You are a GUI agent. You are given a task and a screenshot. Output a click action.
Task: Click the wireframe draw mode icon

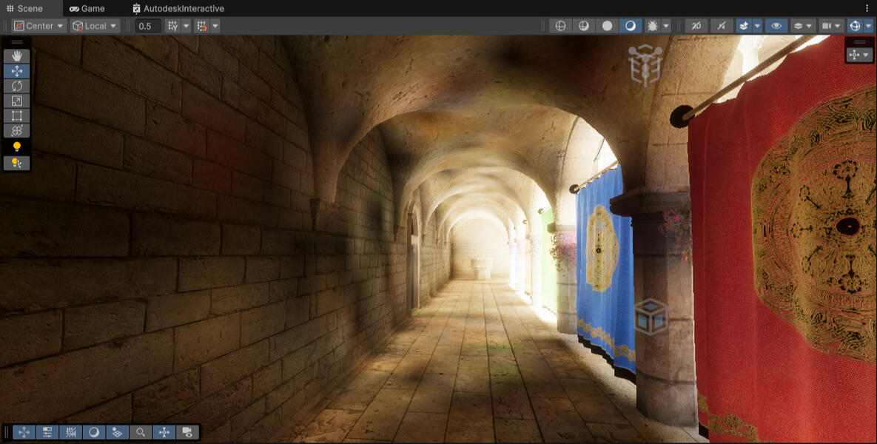click(x=560, y=26)
